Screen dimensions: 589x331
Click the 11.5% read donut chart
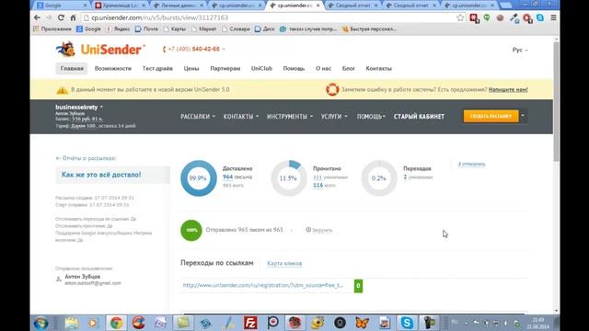(x=289, y=178)
